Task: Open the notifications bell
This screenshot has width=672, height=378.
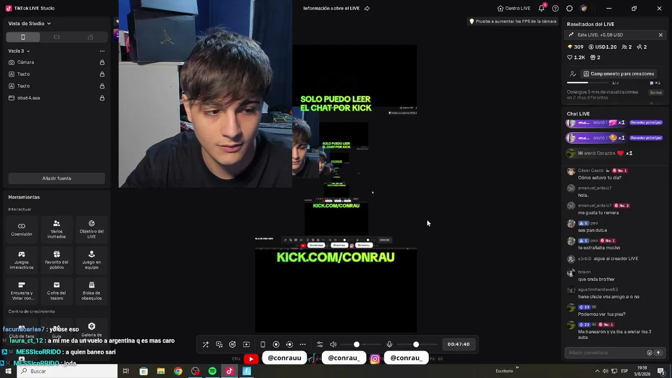Action: [x=542, y=8]
